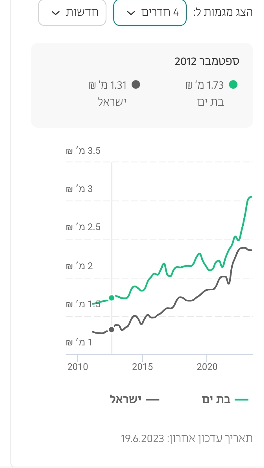Click 2020 on the chart's year axis
This screenshot has width=264, height=468.
(x=207, y=367)
